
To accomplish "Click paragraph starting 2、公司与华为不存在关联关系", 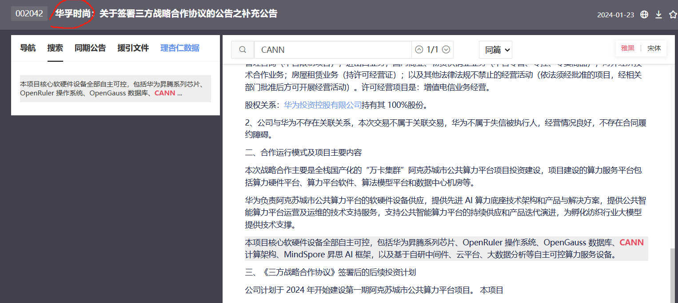I will pyautogui.click(x=446, y=129).
